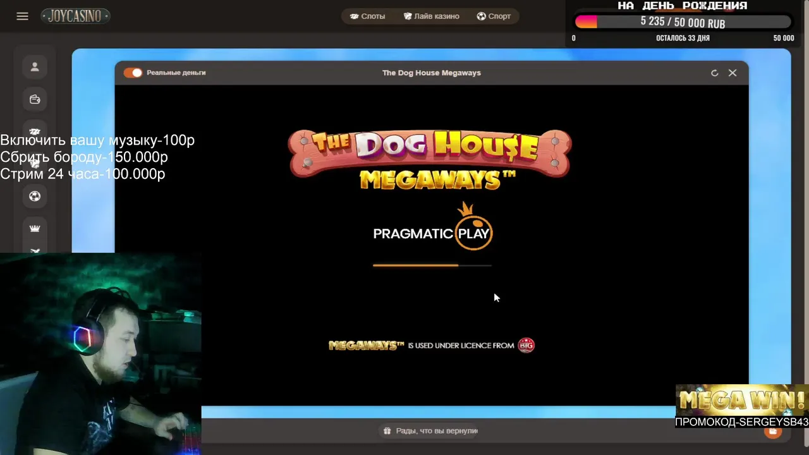
Task: Click the streamer webcam overlay
Action: pyautogui.click(x=100, y=354)
